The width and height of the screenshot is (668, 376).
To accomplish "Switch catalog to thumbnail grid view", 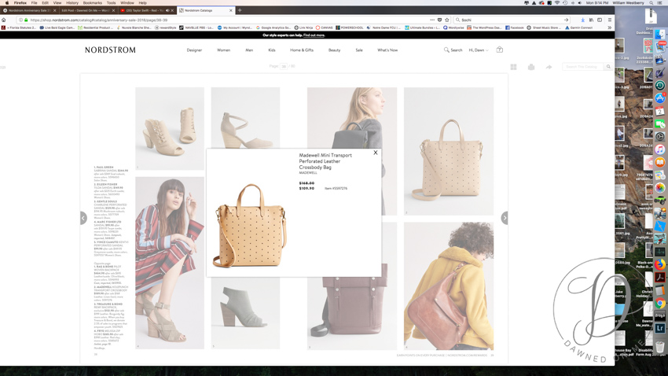I will (x=513, y=67).
